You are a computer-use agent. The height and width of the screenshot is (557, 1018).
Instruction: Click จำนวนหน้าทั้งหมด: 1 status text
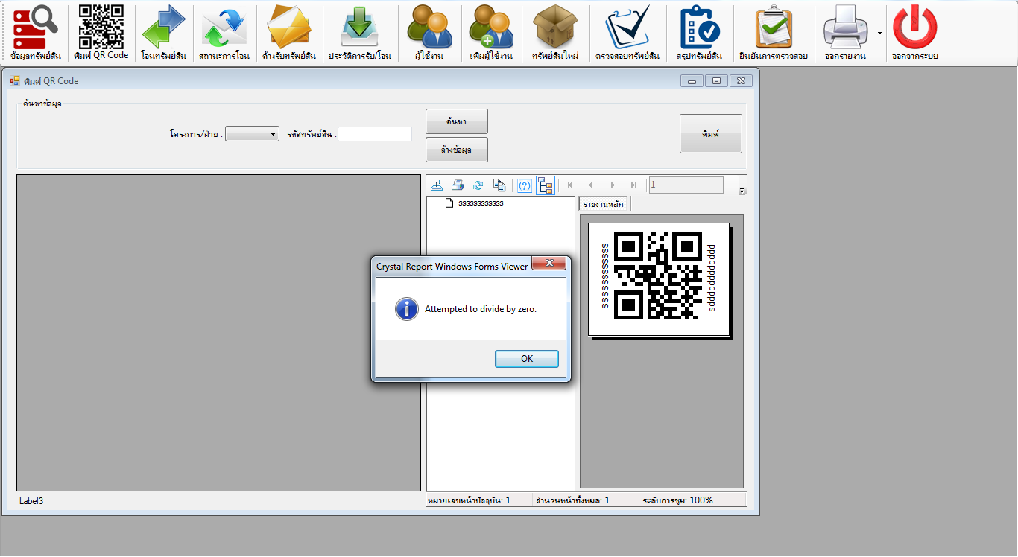pyautogui.click(x=572, y=500)
